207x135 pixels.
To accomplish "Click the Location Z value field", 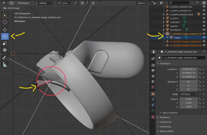I will point(189,77).
